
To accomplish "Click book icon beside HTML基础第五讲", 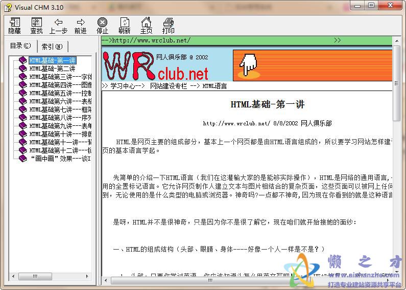I will (x=23, y=93).
